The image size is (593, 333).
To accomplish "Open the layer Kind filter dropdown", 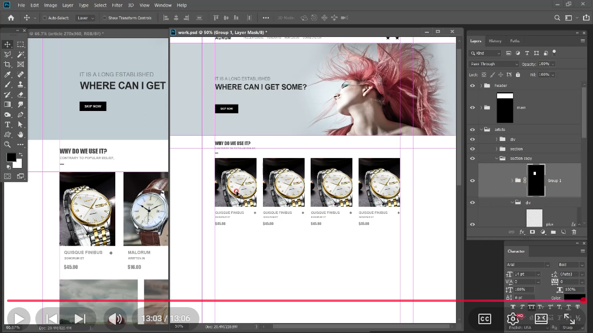I will coord(485,53).
